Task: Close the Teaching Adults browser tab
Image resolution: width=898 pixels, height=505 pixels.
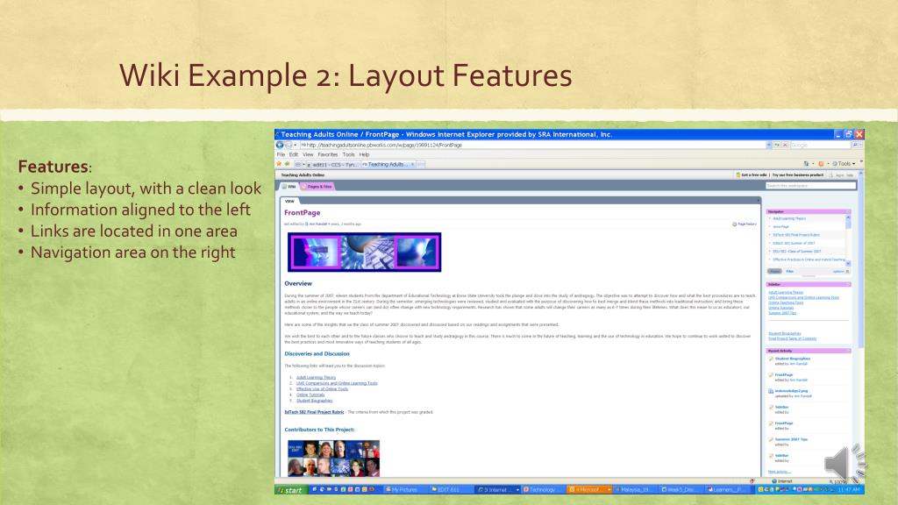Action: 412,164
